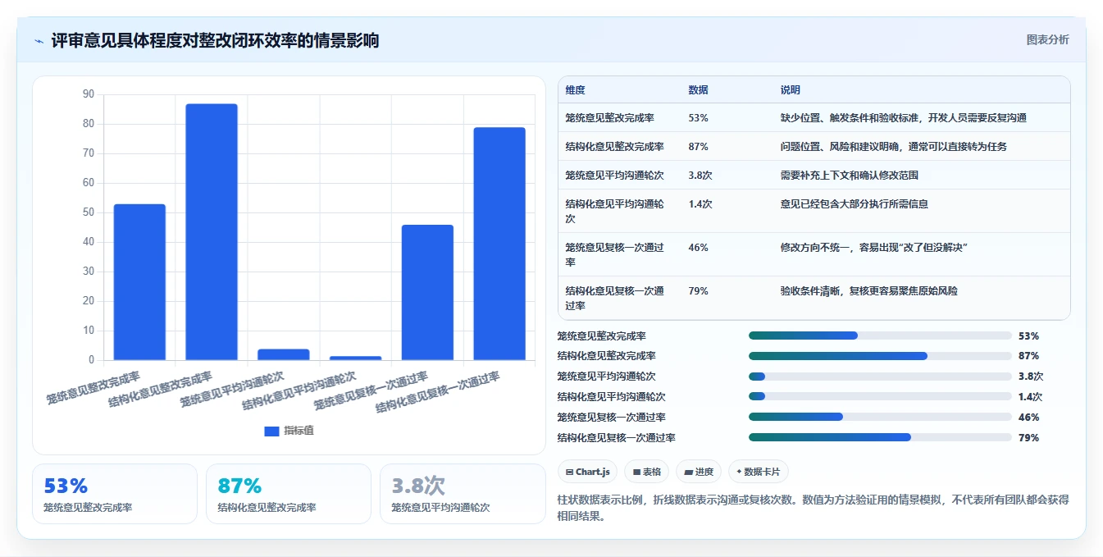This screenshot has height=557, width=1103.
Task: Click the 87% value beside its progress bar
Action: tap(1028, 356)
